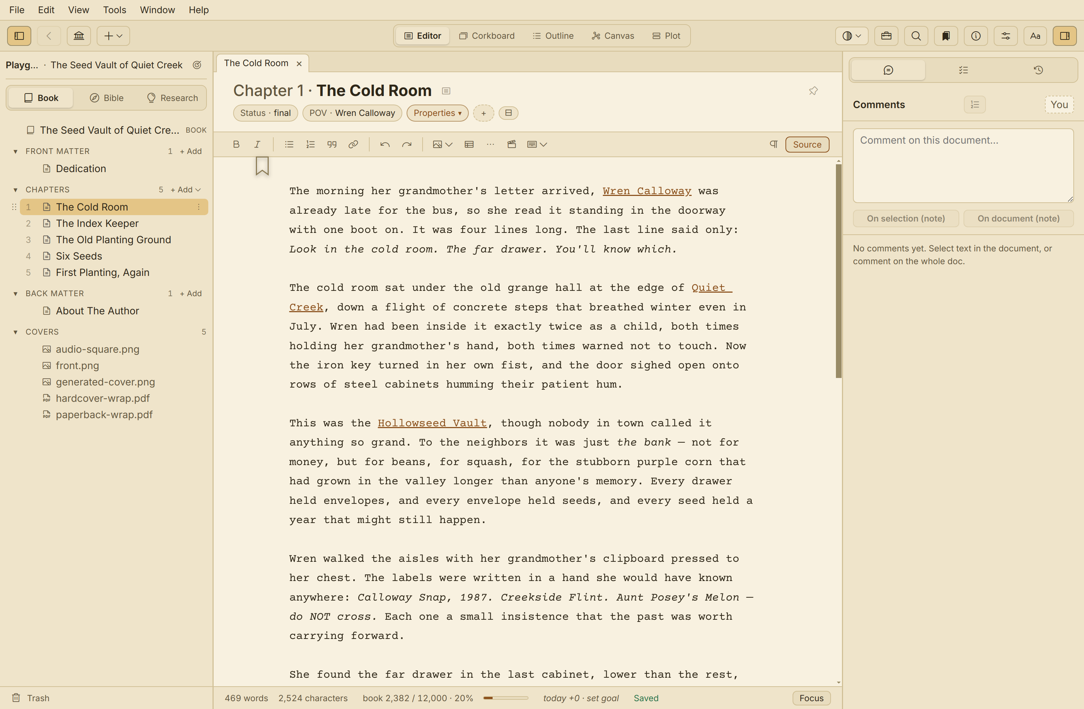
Task: Open the settings sliders icon
Action: [1006, 36]
